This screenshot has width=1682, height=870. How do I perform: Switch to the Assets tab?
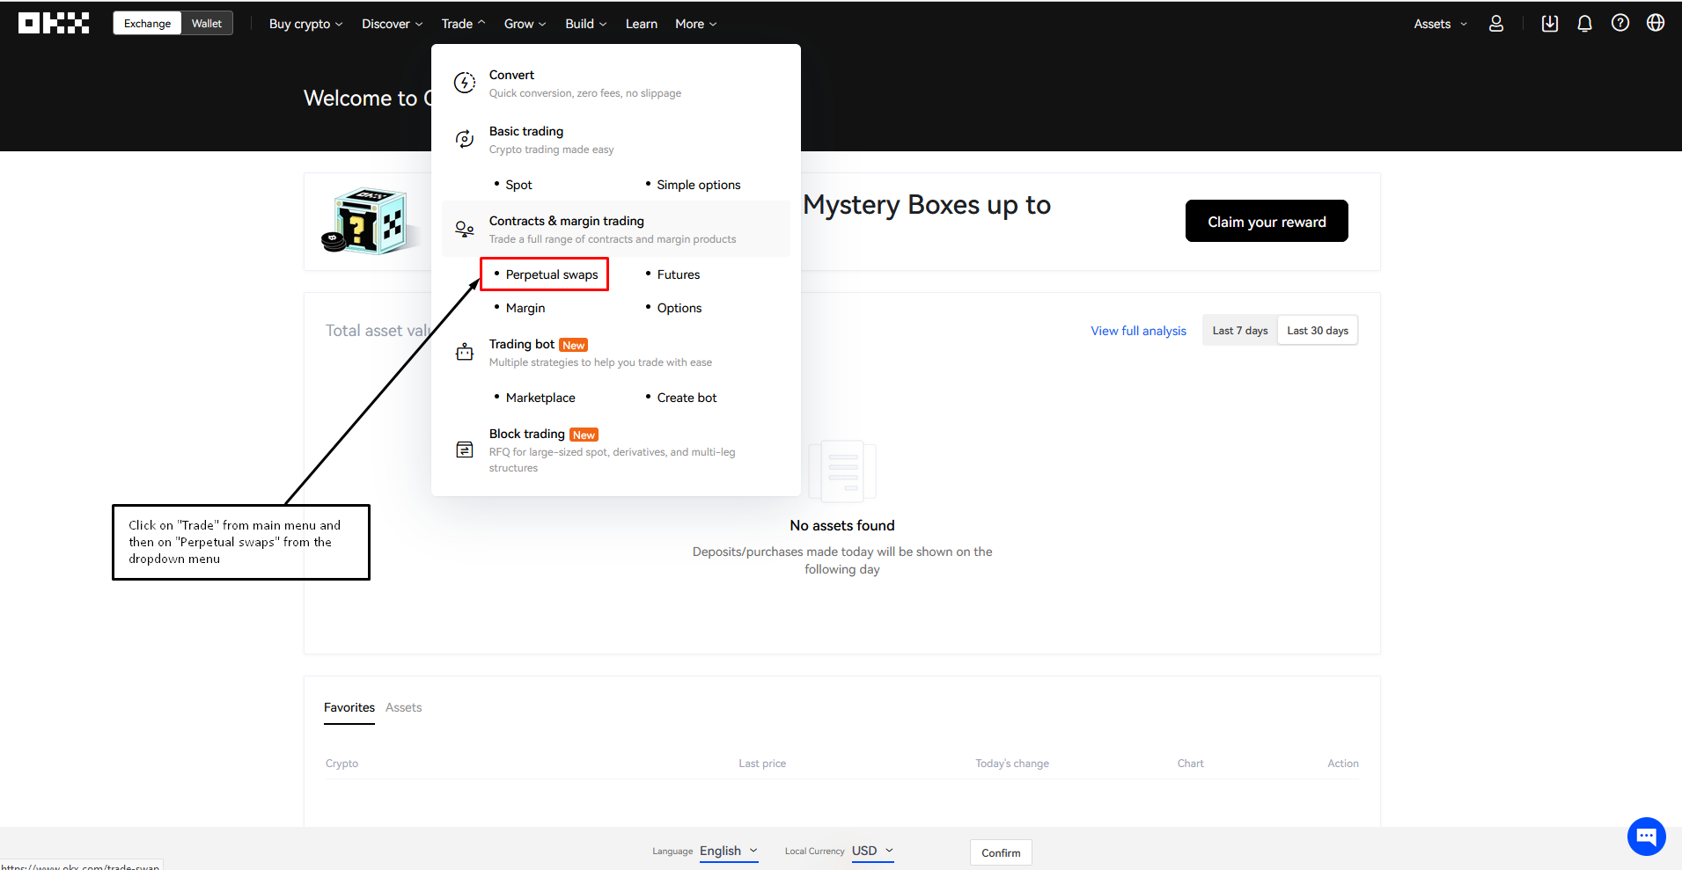[403, 707]
